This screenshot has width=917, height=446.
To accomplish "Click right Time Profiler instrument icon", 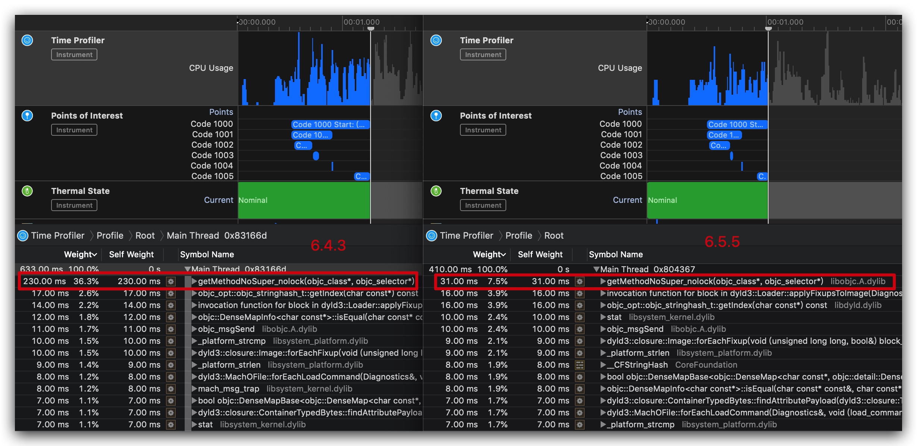I will (436, 40).
